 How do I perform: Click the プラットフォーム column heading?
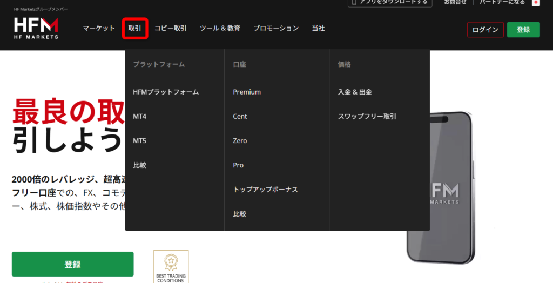[x=159, y=65]
